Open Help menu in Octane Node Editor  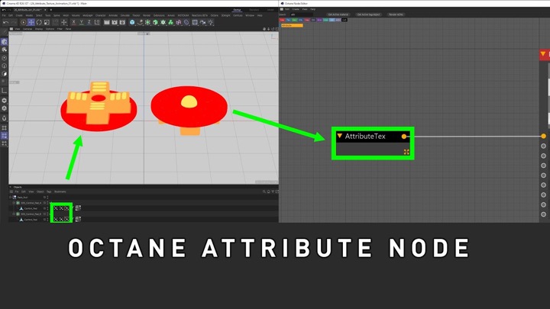[x=312, y=9]
